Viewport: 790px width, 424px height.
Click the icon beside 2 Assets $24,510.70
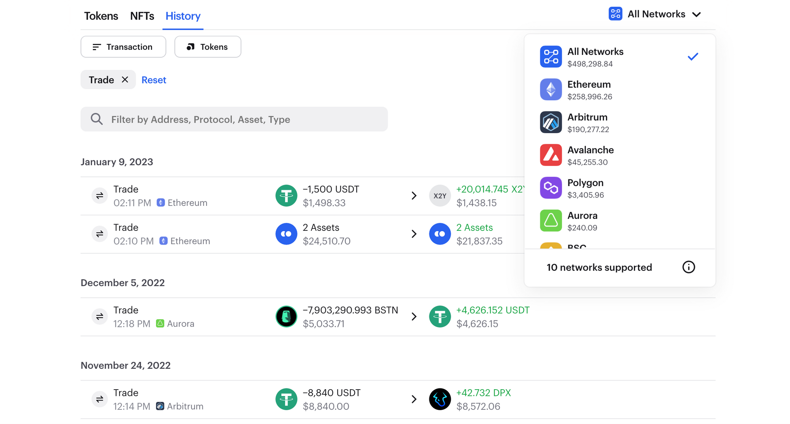click(x=286, y=234)
